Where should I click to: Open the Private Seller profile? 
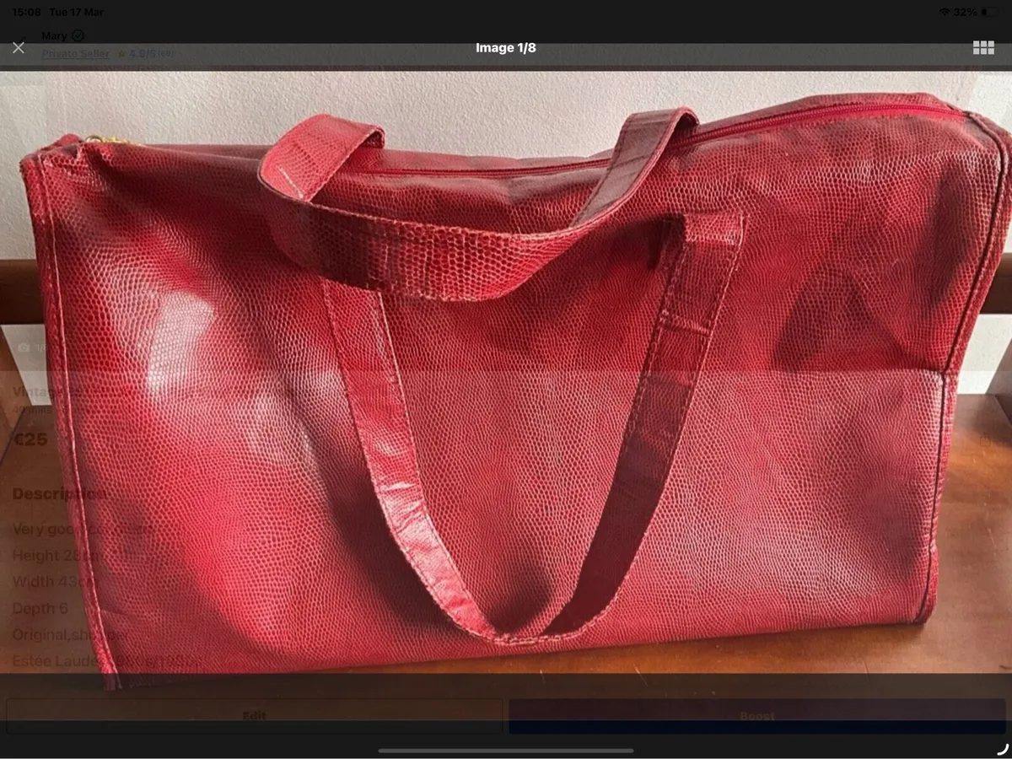click(x=75, y=52)
